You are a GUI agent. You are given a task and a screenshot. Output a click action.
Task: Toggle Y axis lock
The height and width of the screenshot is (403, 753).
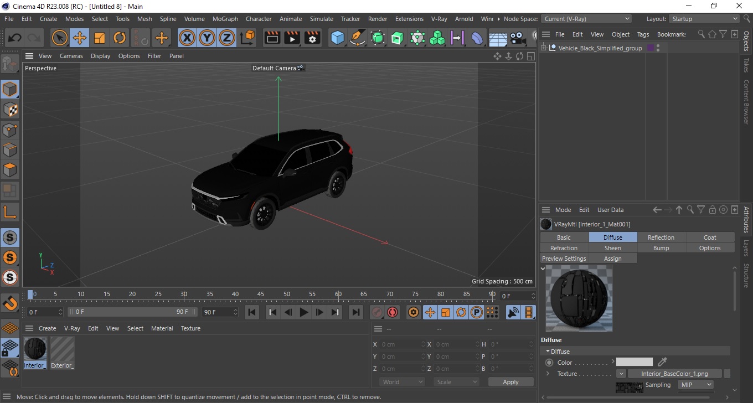click(207, 38)
